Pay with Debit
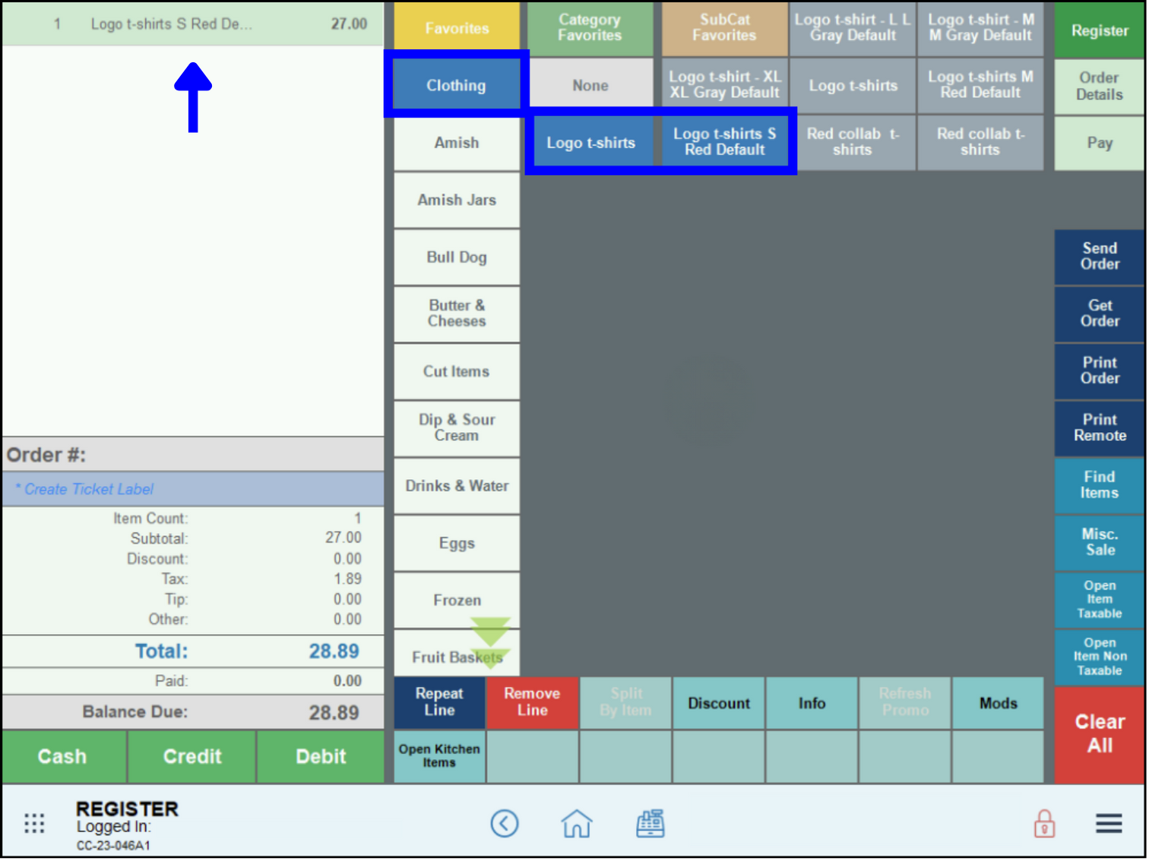 (x=321, y=757)
